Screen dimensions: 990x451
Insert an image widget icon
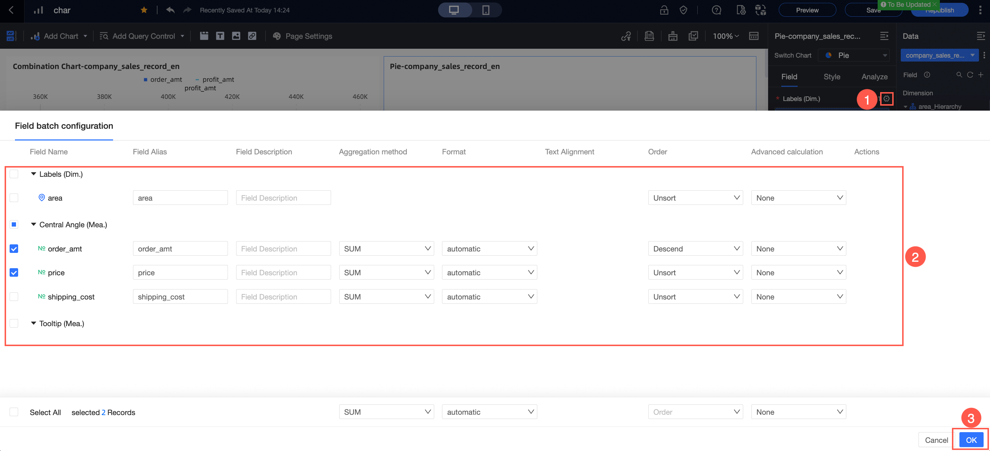coord(236,36)
